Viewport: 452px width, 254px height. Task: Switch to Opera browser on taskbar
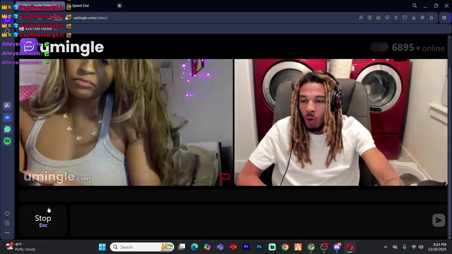[x=350, y=247]
